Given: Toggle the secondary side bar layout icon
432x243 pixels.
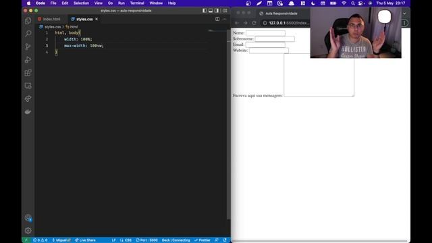Looking at the screenshot, I should [x=217, y=11].
